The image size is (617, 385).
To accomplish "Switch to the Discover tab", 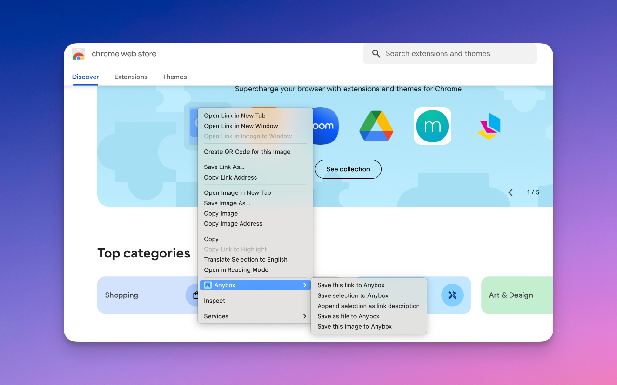I will [86, 77].
